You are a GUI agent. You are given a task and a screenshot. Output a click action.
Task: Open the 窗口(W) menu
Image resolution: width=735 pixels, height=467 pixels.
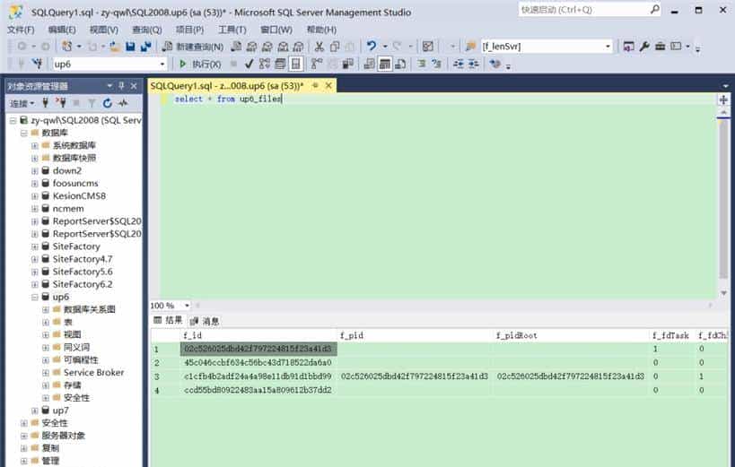tap(276, 30)
